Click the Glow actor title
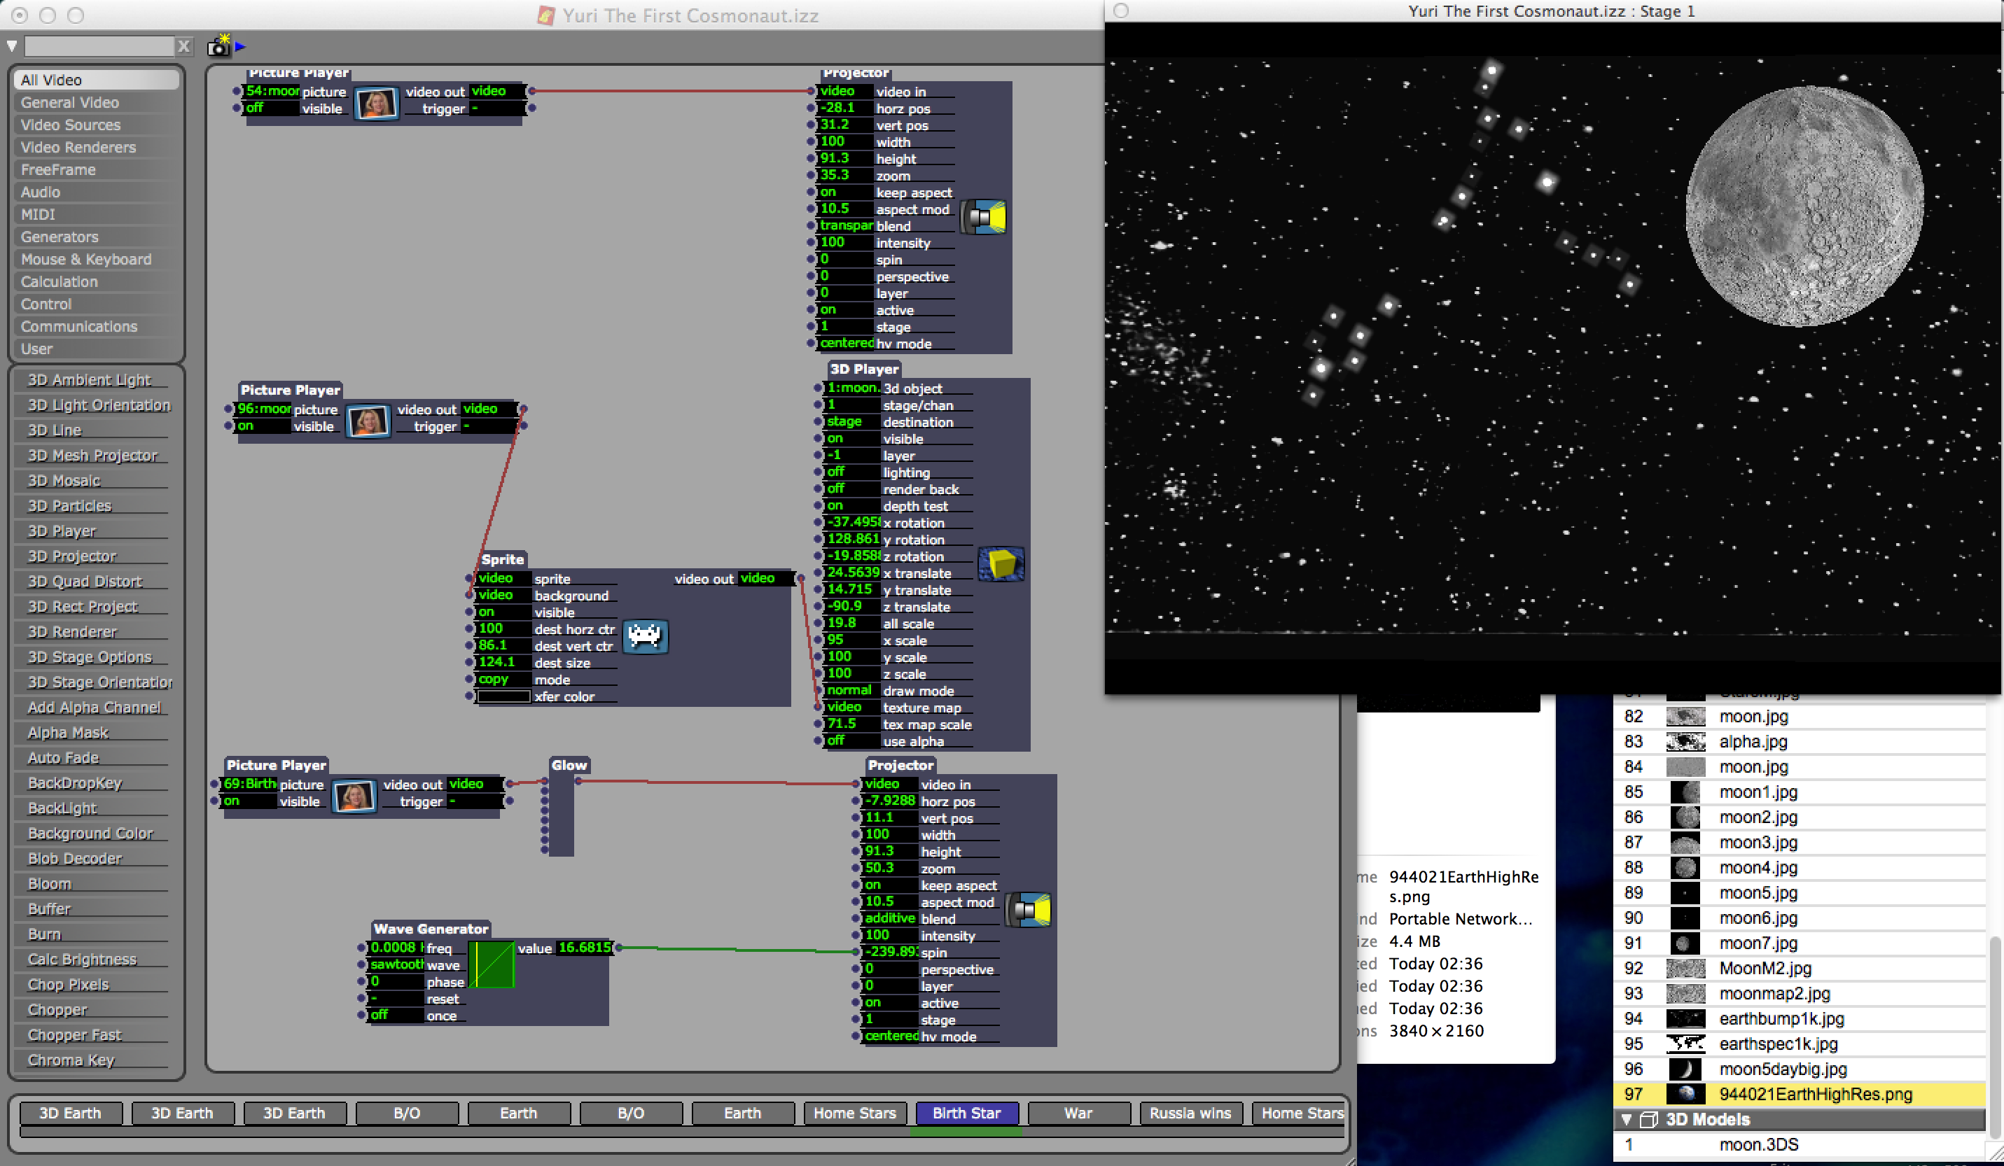 [569, 766]
